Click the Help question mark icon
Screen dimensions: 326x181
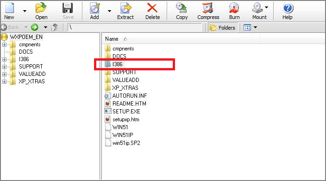(x=288, y=8)
